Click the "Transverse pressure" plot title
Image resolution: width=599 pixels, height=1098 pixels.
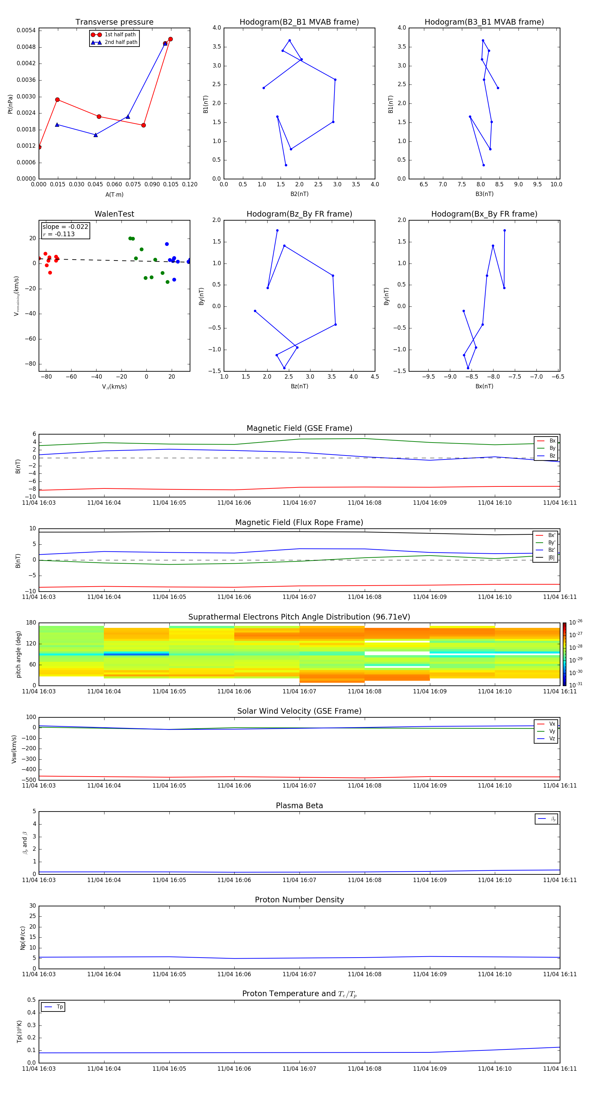coord(114,22)
